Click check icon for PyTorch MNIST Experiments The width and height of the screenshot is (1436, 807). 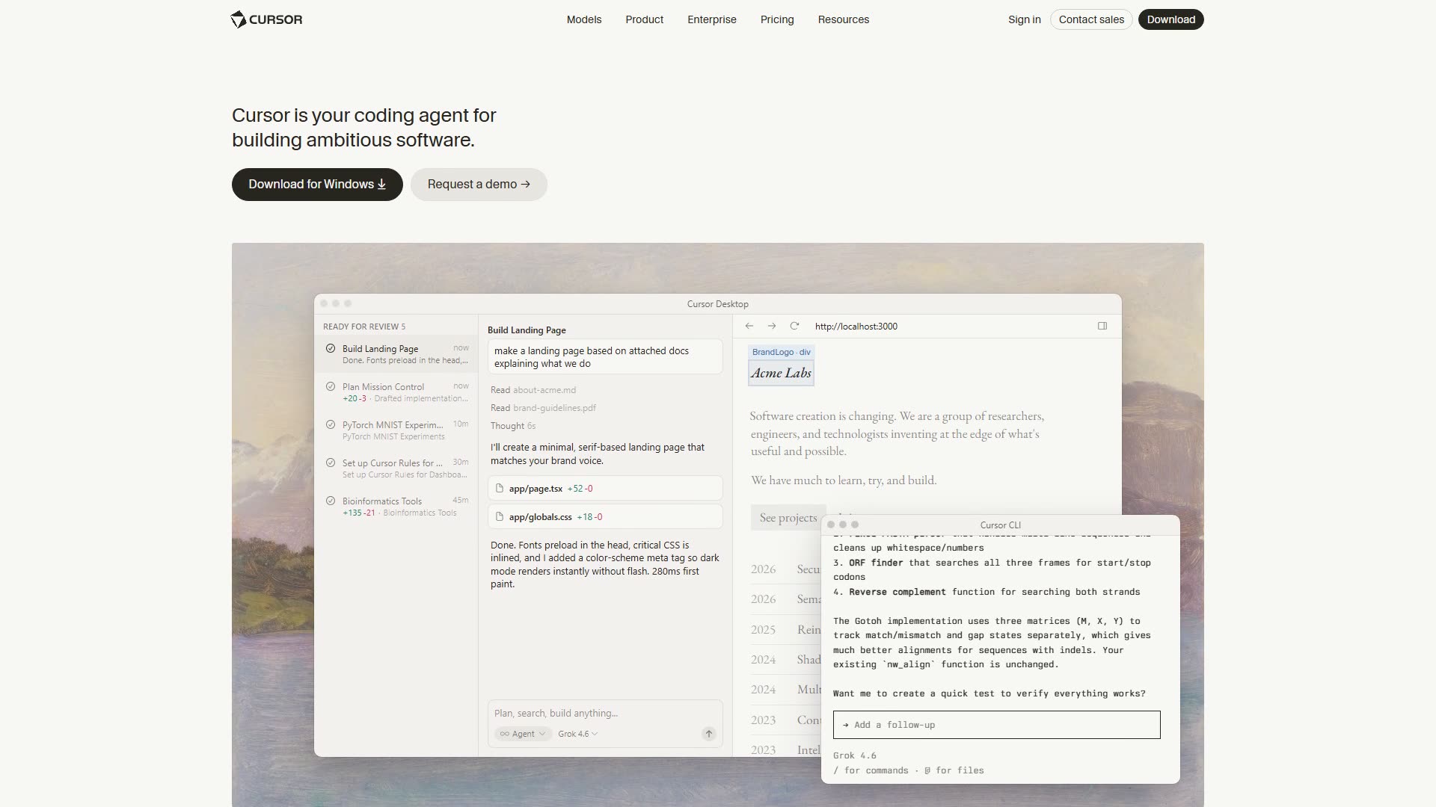tap(331, 424)
